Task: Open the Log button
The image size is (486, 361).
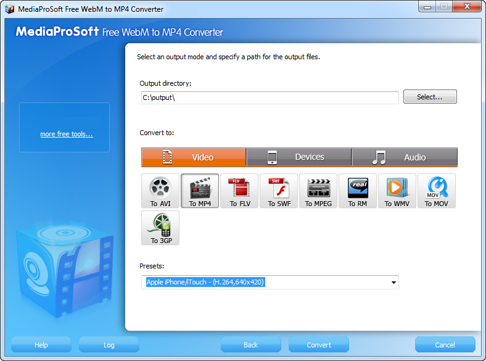Action: click(109, 345)
